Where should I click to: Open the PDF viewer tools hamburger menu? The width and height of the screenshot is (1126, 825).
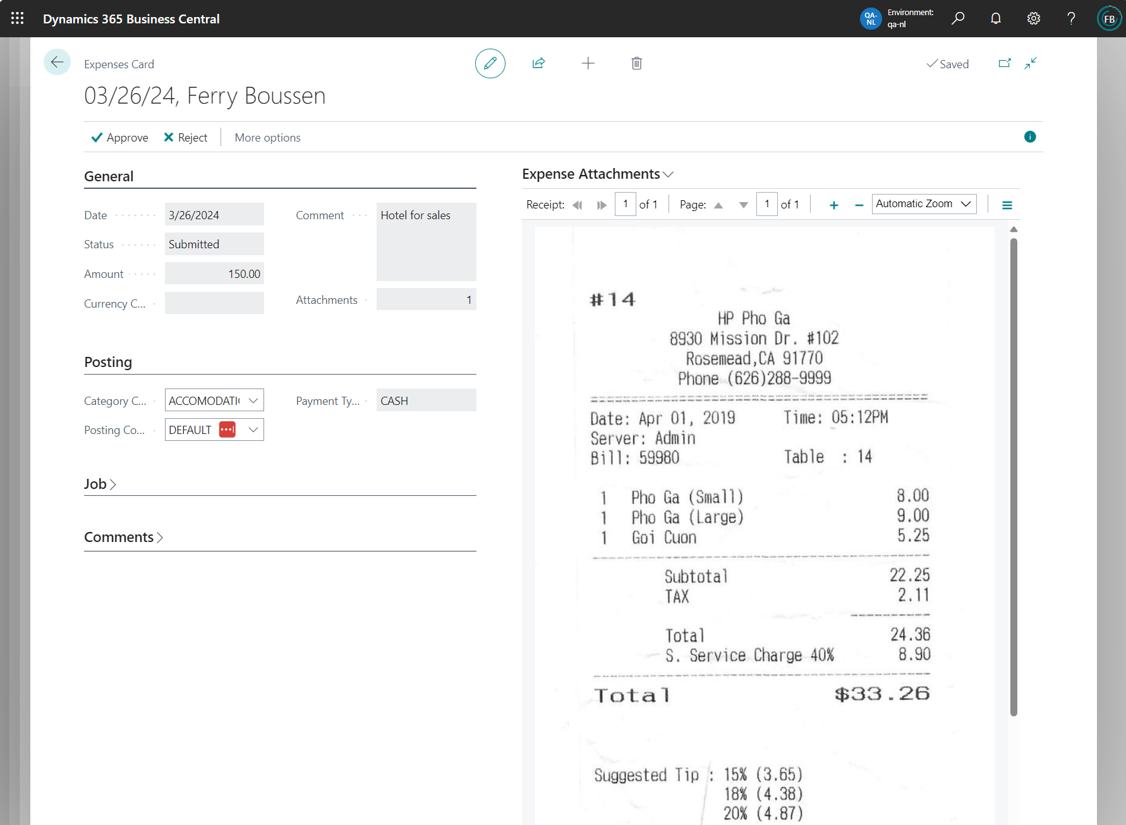[x=1007, y=204]
